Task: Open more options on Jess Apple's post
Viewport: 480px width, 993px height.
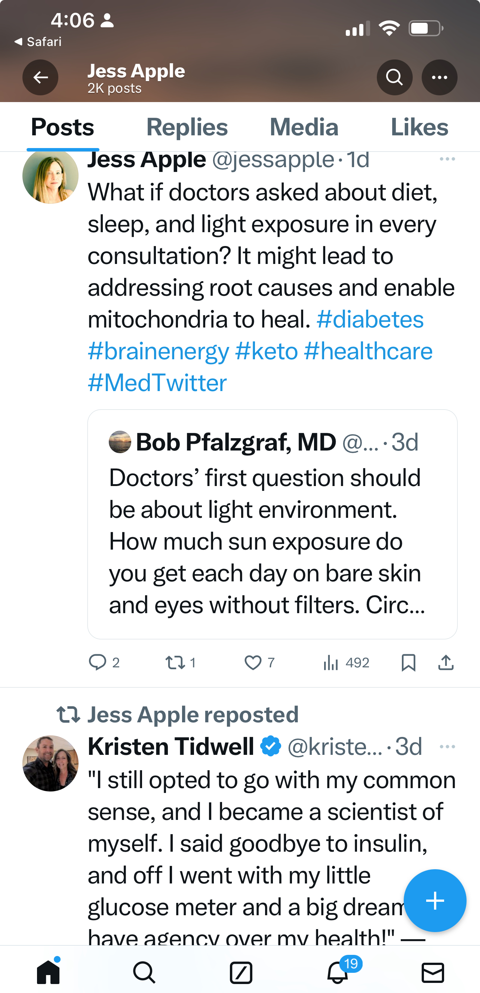Action: click(447, 159)
